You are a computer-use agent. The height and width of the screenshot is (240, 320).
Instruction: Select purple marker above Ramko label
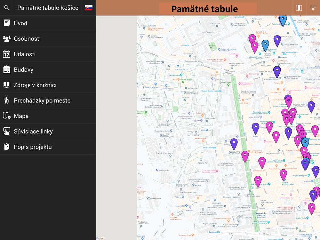[255, 128]
